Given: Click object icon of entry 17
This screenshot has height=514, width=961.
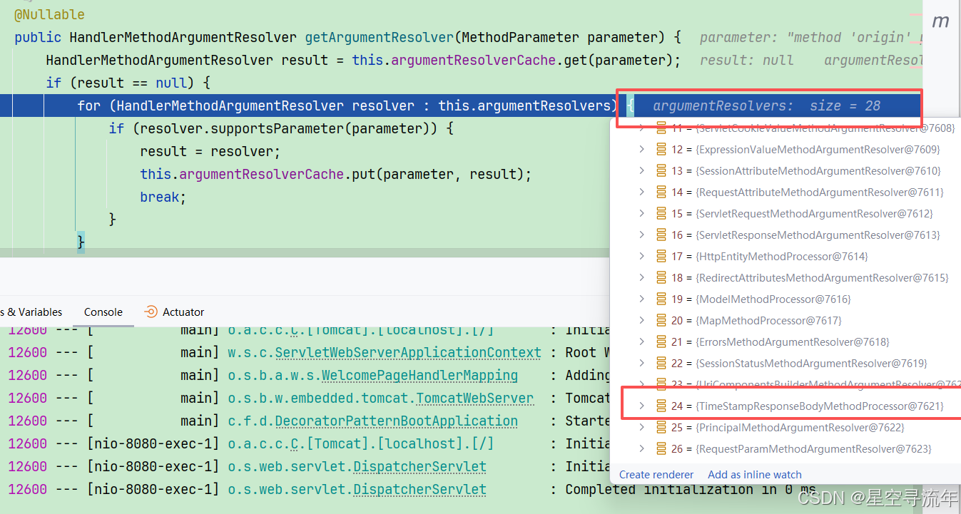Looking at the screenshot, I should point(661,256).
